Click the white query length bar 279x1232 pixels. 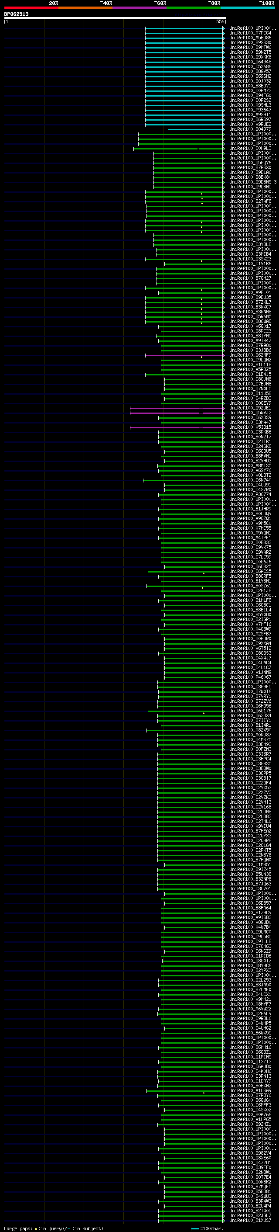[115, 17]
